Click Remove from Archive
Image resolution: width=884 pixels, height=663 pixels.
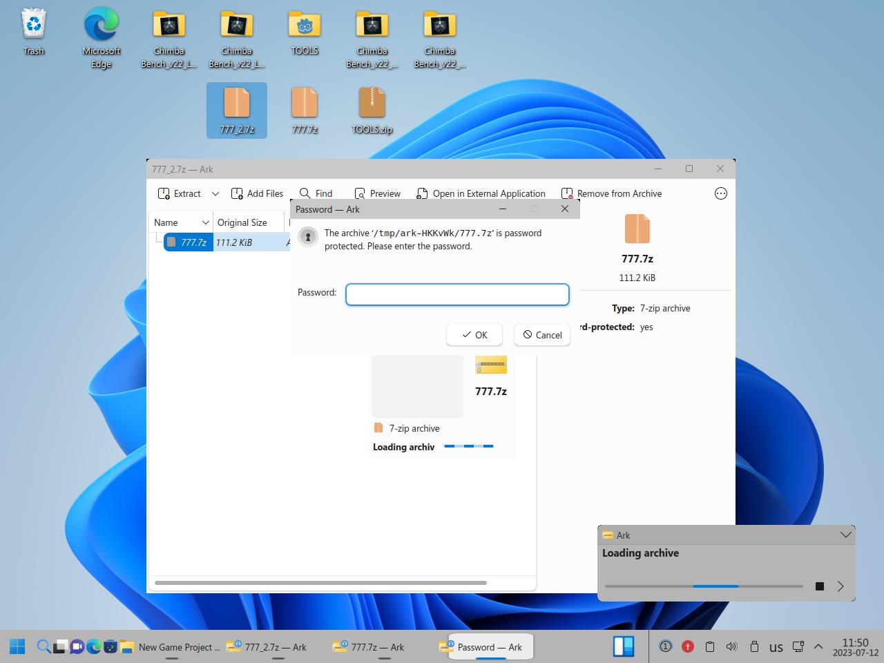coord(611,194)
